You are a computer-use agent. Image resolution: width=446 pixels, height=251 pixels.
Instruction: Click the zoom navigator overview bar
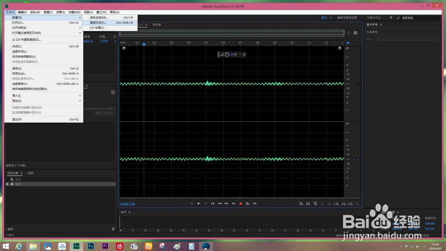[232, 33]
